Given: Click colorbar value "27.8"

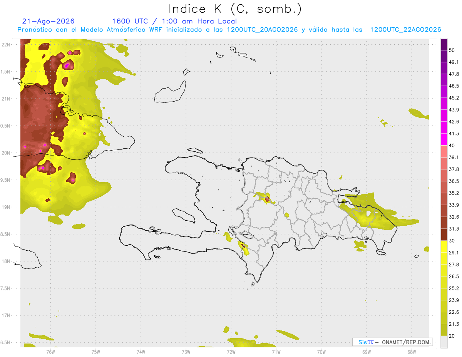Looking at the screenshot, I should point(454,265).
